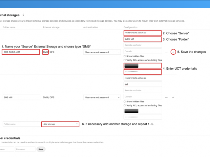This screenshot has width=210, height=157.
Task: Click the username field for SMB CUBIC-UCT
Action: pyautogui.click(x=143, y=66)
